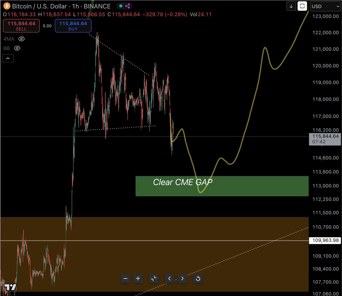Screen dimensions: 342x296
Task: Open the USD currency dropdown
Action: tap(325, 6)
